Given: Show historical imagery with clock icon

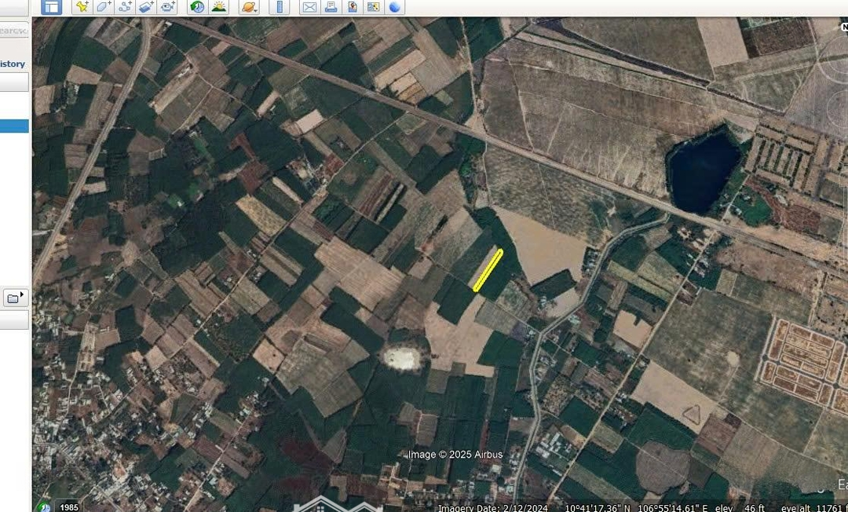Looking at the screenshot, I should (197, 7).
